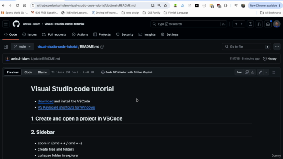Expand the file tree side panel

pyautogui.click(x=6, y=47)
